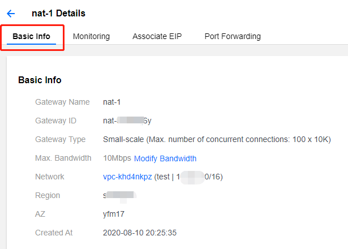This screenshot has height=249, width=348.
Task: Switch to the Monitoring tab
Action: click(x=91, y=36)
